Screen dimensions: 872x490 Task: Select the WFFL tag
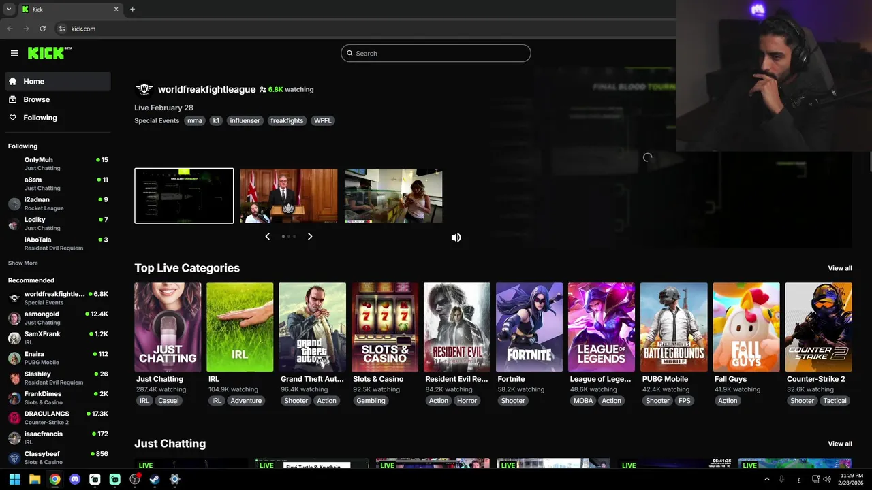tap(323, 120)
